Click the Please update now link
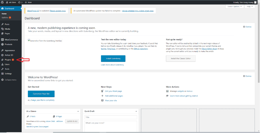The image size is (261, 133). [x=58, y=11]
